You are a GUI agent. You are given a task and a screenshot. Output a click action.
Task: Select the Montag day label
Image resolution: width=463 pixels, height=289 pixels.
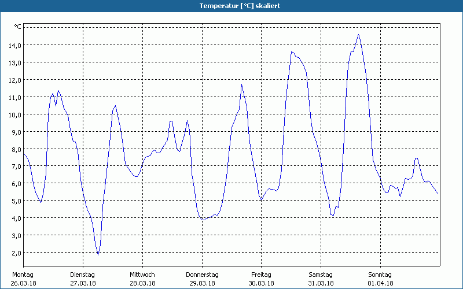[22, 275]
